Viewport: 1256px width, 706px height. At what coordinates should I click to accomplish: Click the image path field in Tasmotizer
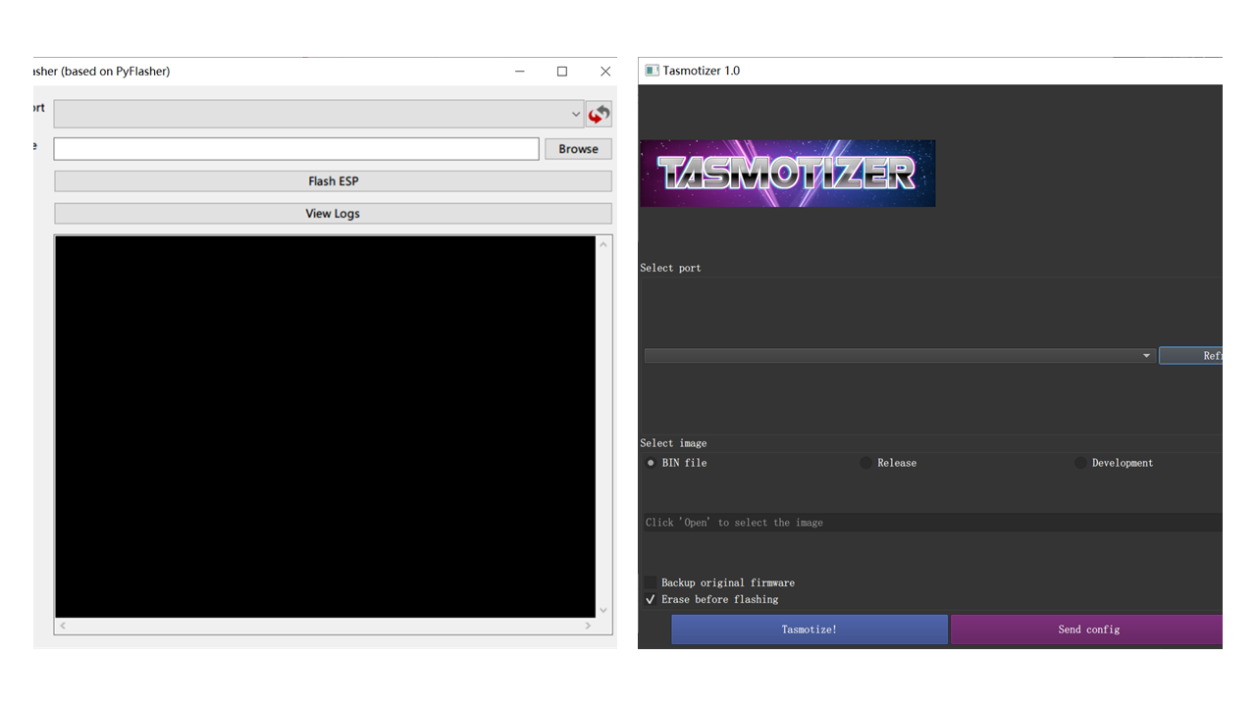[x=932, y=523]
